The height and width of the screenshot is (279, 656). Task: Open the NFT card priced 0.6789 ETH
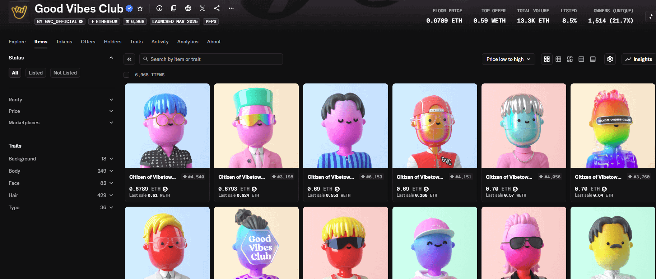point(167,143)
